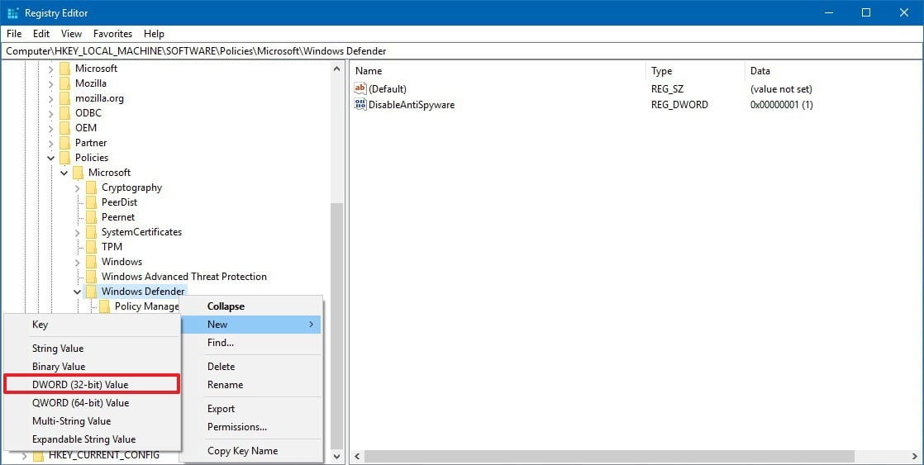Screen dimensions: 924x465
Task: Click the Cryptography folder icon
Action: [x=91, y=187]
